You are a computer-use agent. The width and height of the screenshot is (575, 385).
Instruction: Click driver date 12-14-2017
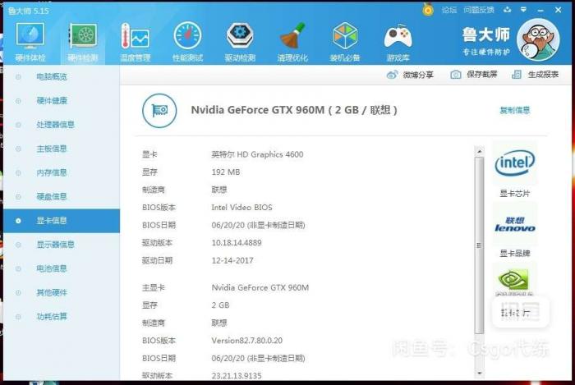pyautogui.click(x=232, y=260)
